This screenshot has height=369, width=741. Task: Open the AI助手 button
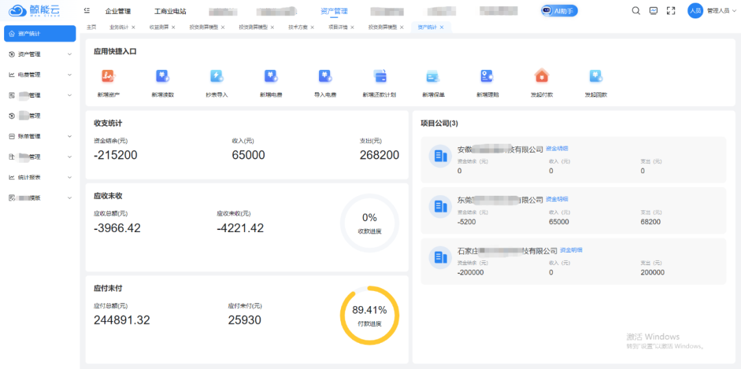(x=559, y=11)
